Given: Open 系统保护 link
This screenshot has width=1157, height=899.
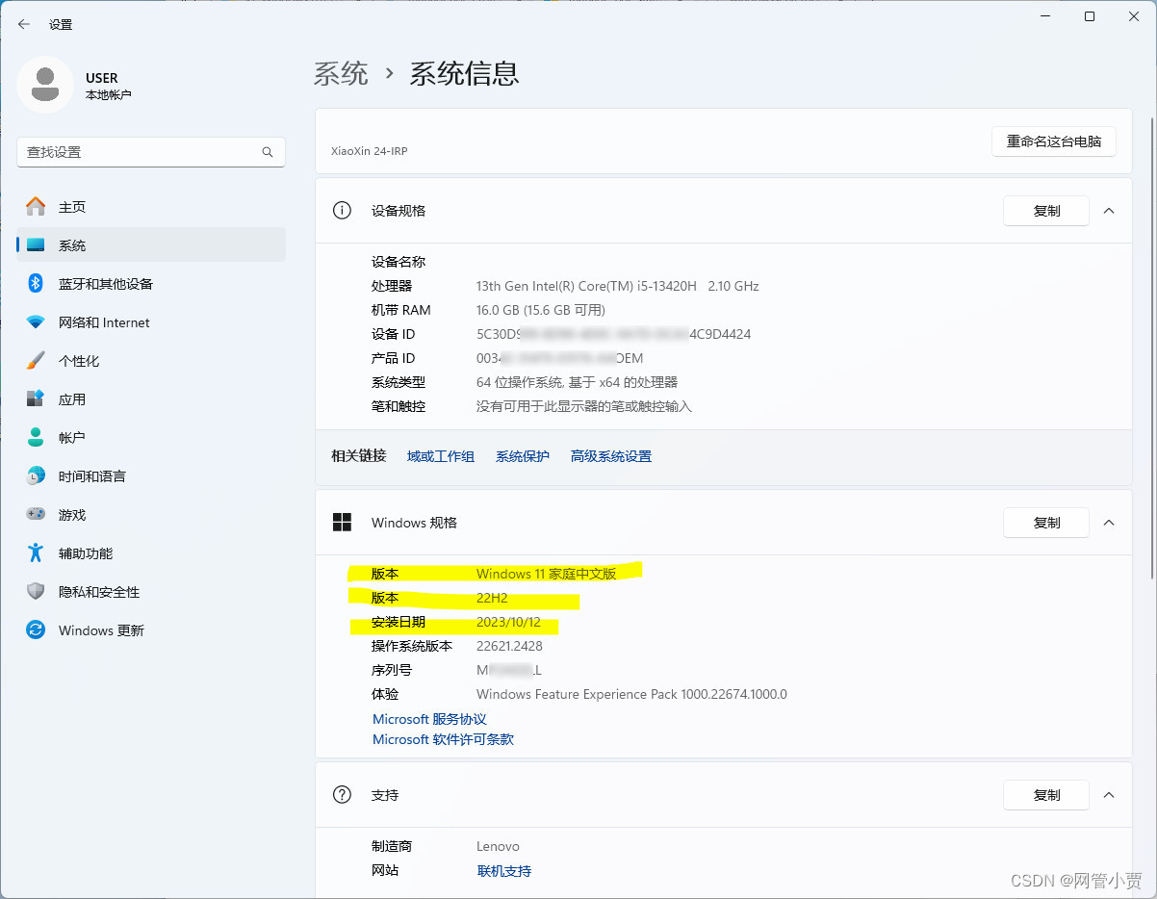Looking at the screenshot, I should tap(523, 456).
